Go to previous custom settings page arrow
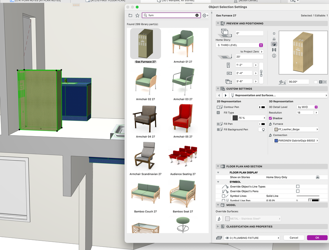The width and height of the screenshot is (329, 250). (219, 95)
